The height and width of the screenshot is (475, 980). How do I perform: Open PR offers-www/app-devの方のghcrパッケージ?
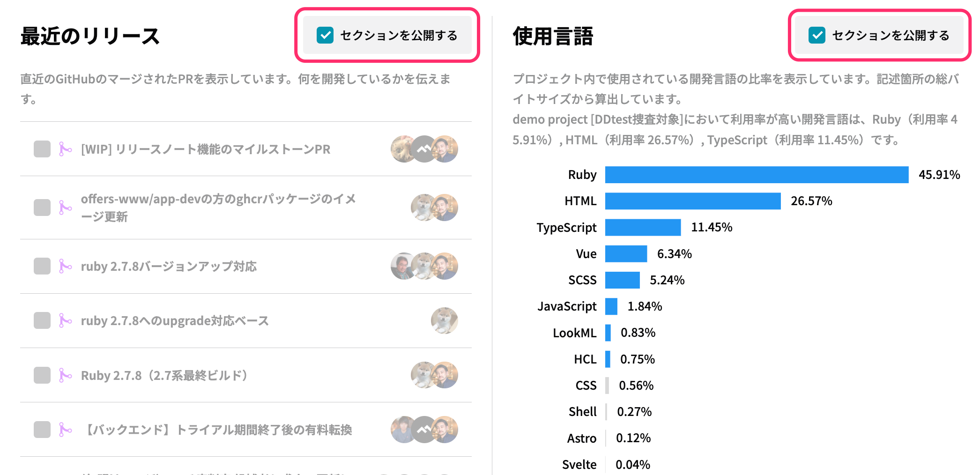[218, 208]
